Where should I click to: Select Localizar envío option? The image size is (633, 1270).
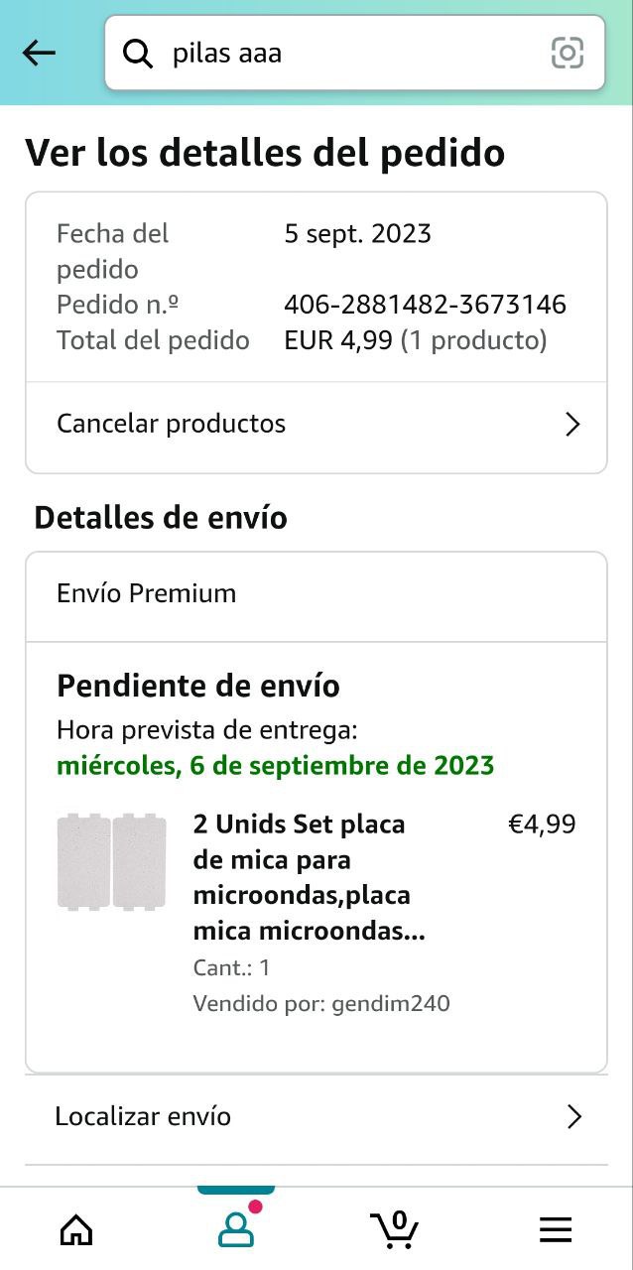click(x=143, y=1116)
